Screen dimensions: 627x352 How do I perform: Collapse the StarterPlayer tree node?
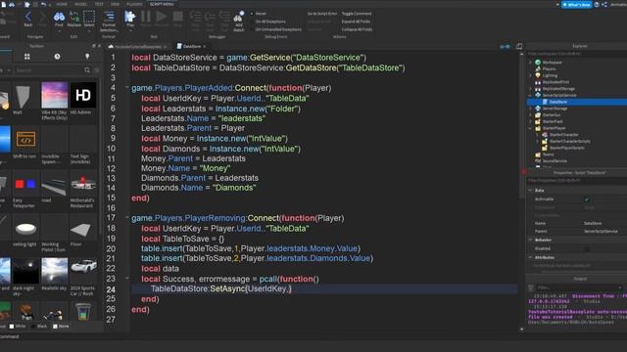(531, 128)
